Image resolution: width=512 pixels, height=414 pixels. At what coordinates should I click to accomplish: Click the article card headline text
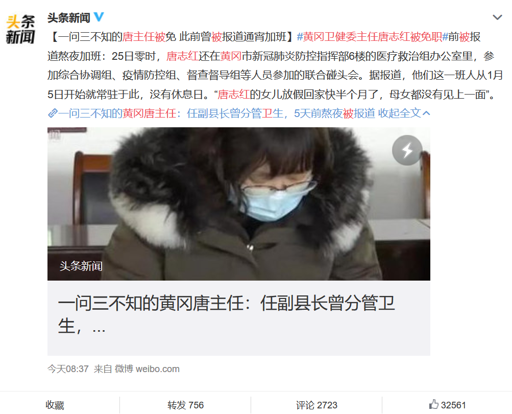tap(226, 314)
